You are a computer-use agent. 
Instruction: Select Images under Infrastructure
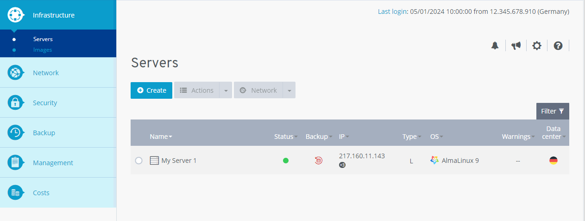point(43,50)
